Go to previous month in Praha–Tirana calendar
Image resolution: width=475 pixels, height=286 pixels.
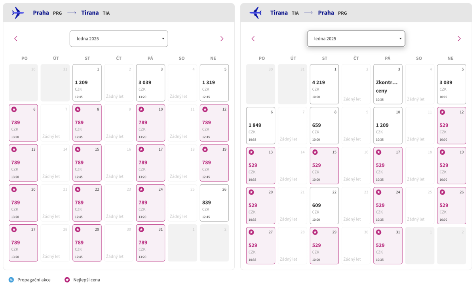tap(16, 39)
